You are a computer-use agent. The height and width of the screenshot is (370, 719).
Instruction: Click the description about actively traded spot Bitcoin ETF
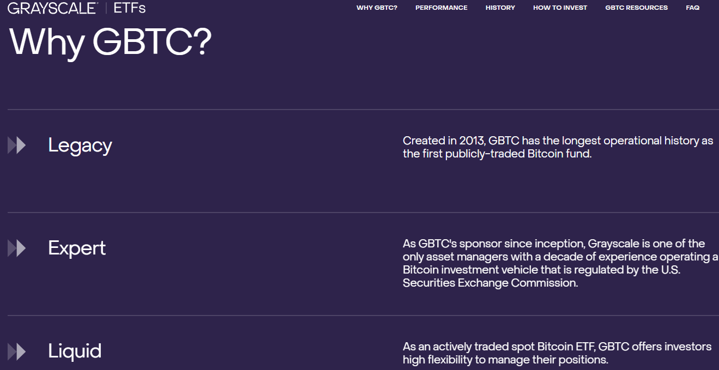coord(556,353)
